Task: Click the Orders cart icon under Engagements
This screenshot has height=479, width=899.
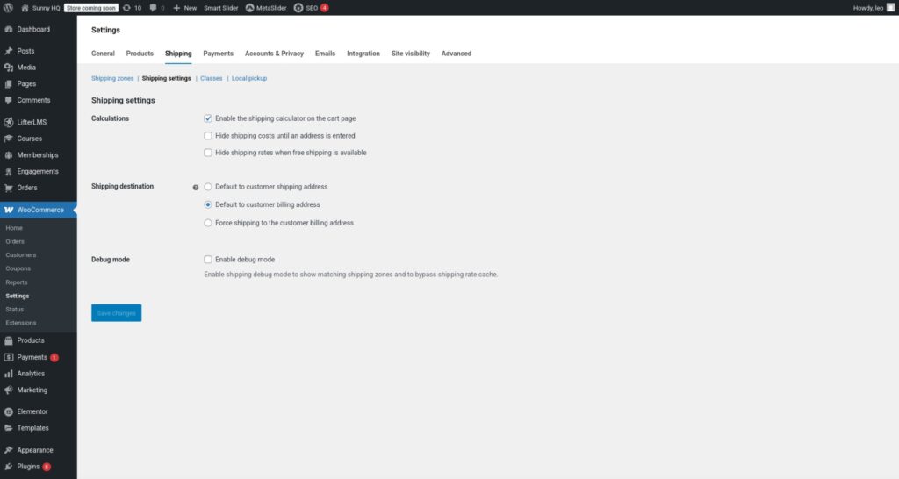Action: 9,188
